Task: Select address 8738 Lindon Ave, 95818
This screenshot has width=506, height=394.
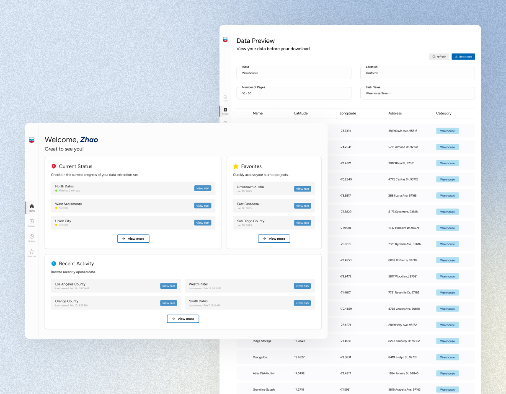Action: (404, 308)
